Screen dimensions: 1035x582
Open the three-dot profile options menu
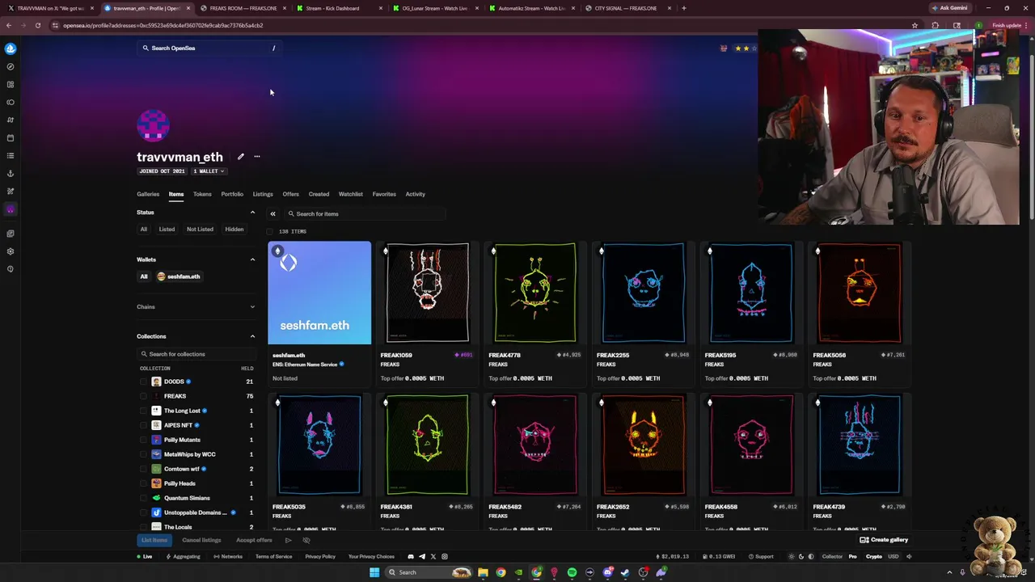click(257, 157)
